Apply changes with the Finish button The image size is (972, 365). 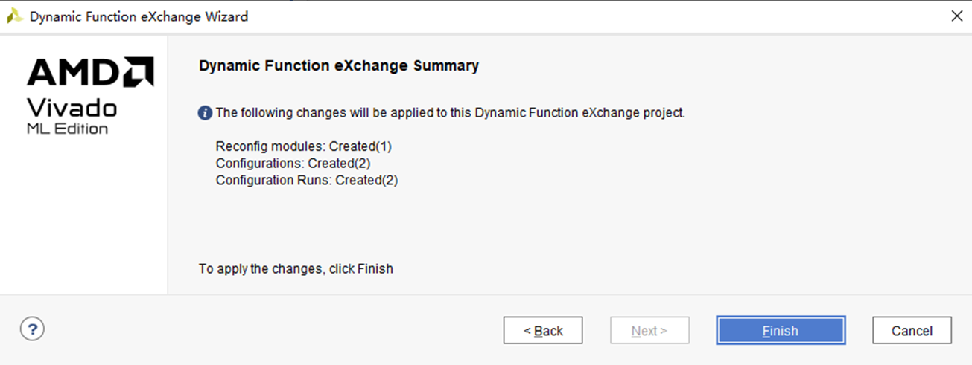coord(781,331)
